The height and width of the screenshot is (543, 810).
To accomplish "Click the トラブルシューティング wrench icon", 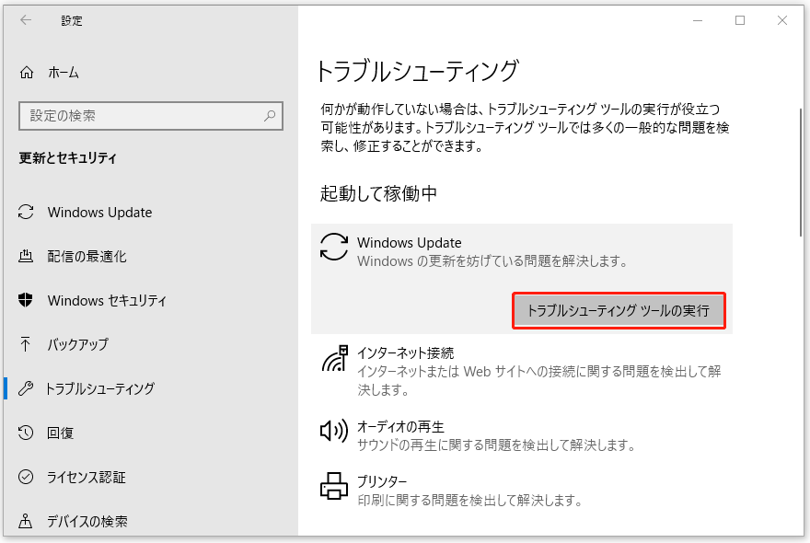I will pos(26,388).
